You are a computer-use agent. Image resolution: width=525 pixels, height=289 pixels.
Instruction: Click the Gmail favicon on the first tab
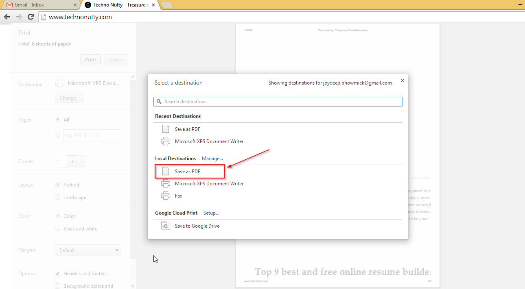(x=9, y=5)
